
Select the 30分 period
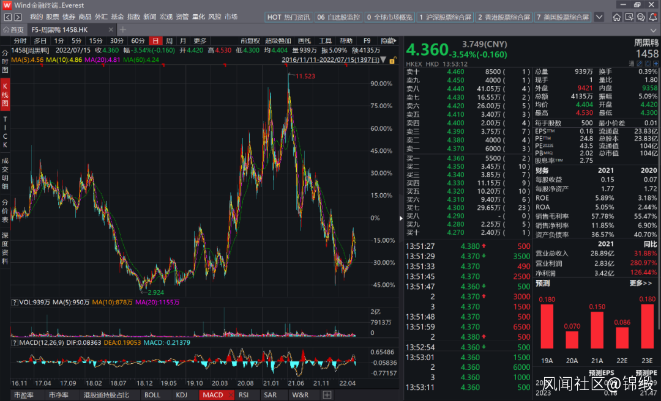click(x=117, y=41)
